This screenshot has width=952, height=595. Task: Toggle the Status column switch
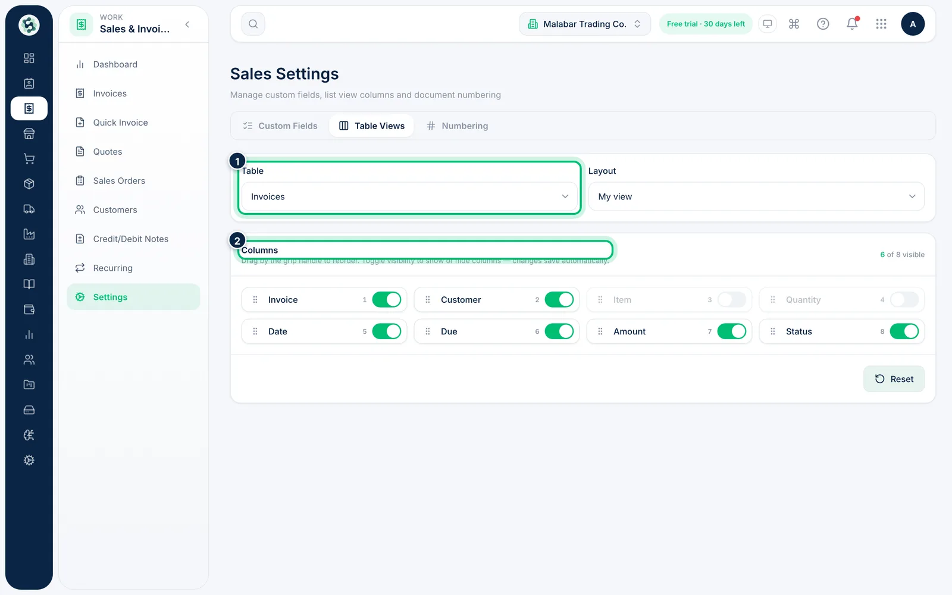point(904,331)
